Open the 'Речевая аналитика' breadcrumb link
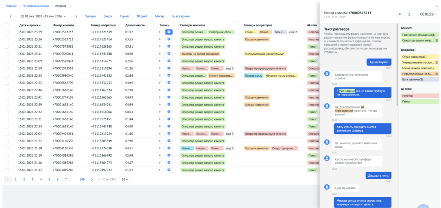 [x=36, y=6]
